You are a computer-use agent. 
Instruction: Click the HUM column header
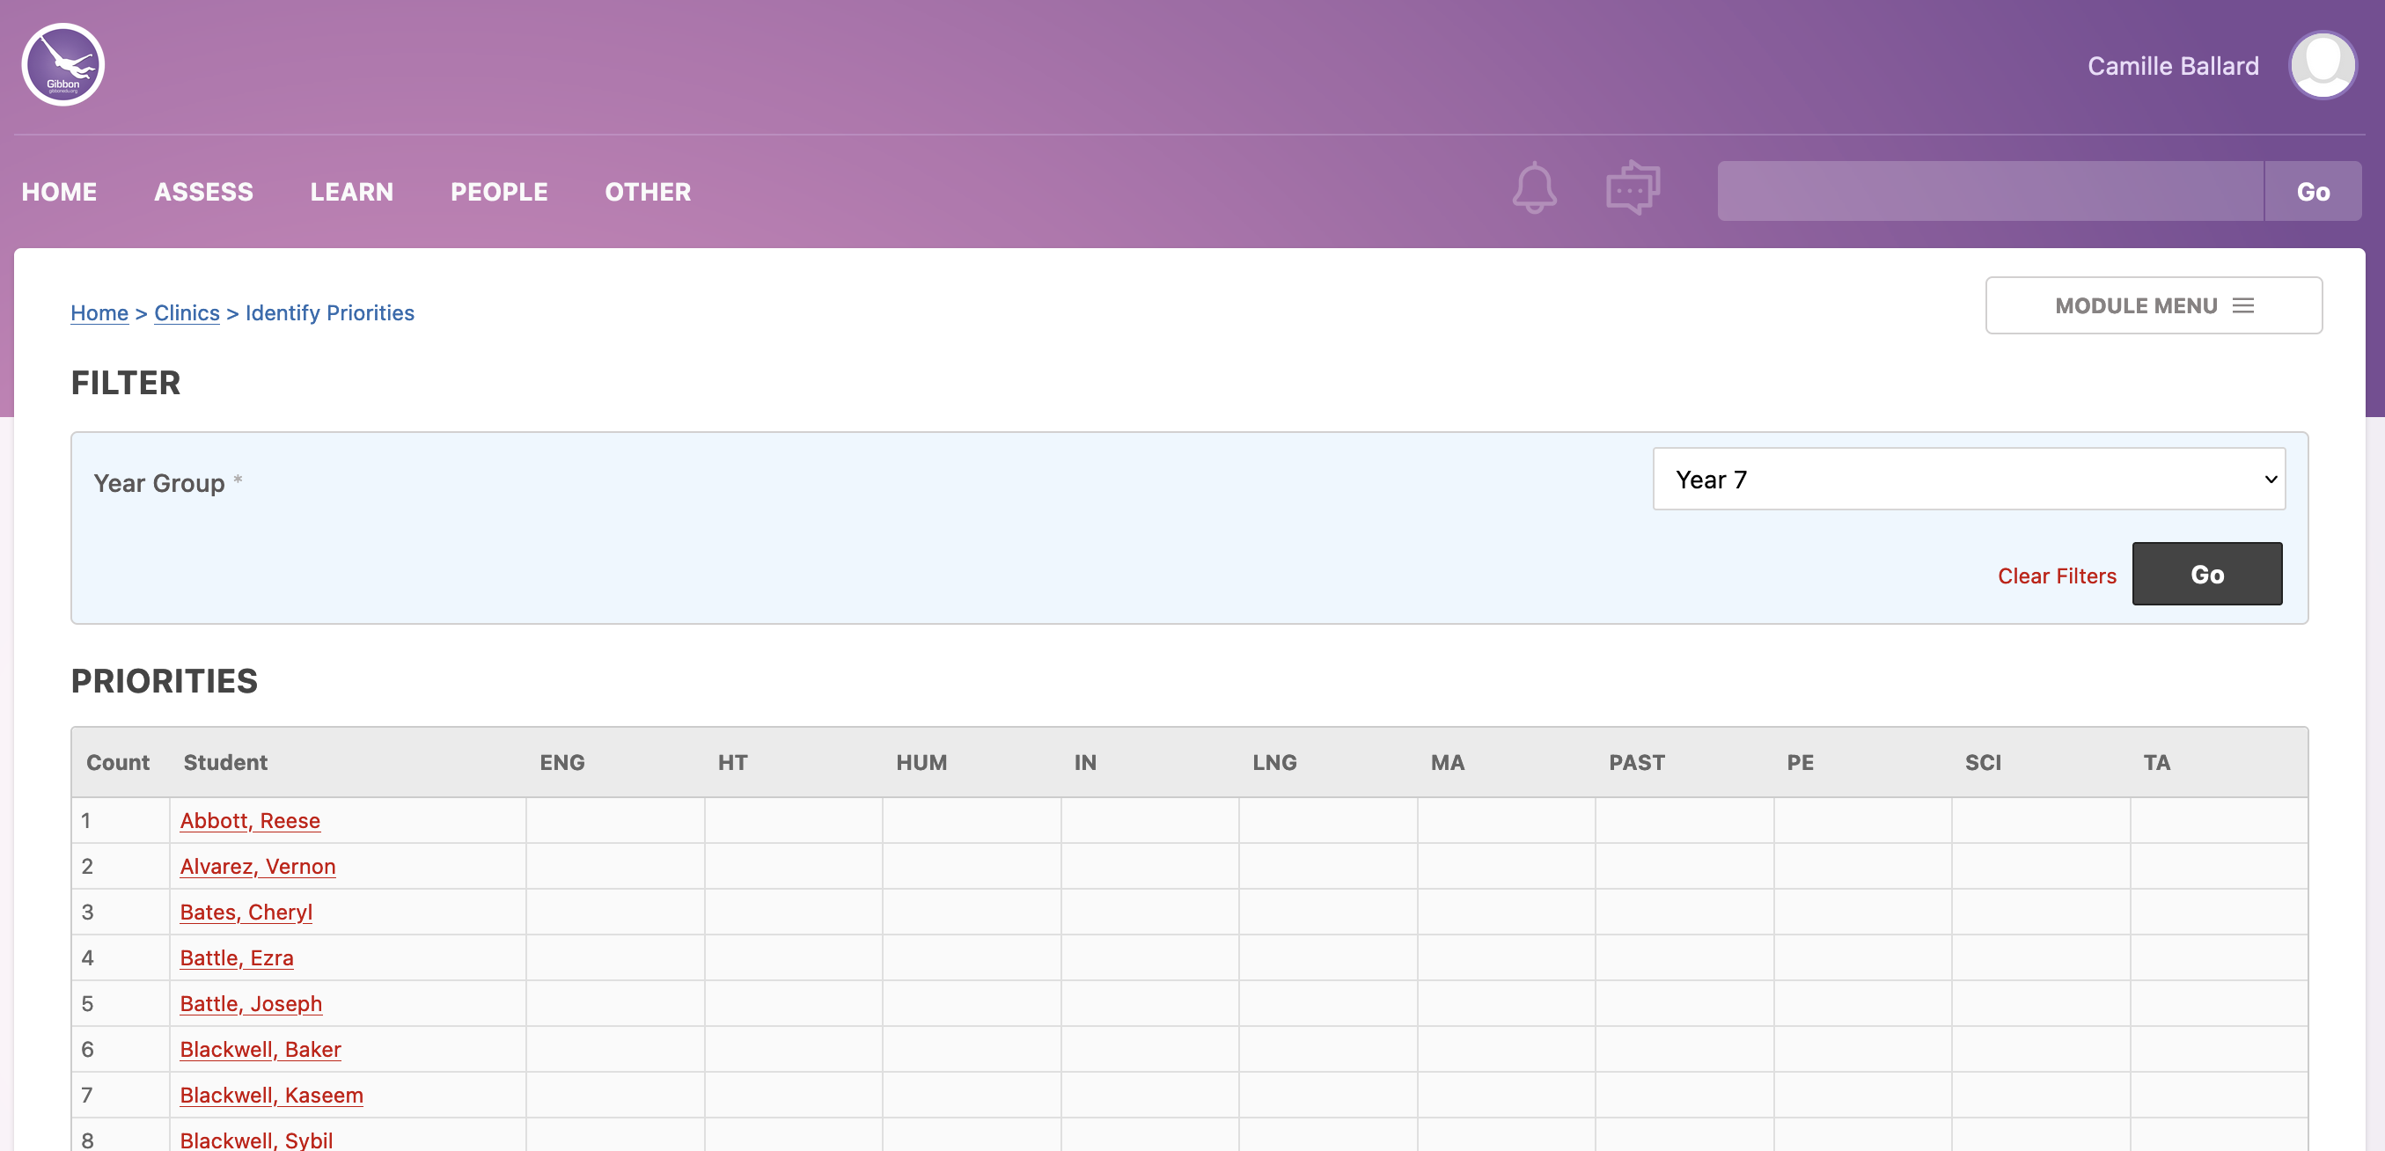921,762
